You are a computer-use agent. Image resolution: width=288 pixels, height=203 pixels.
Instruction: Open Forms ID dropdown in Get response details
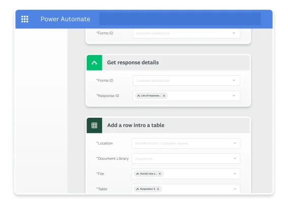click(x=234, y=80)
